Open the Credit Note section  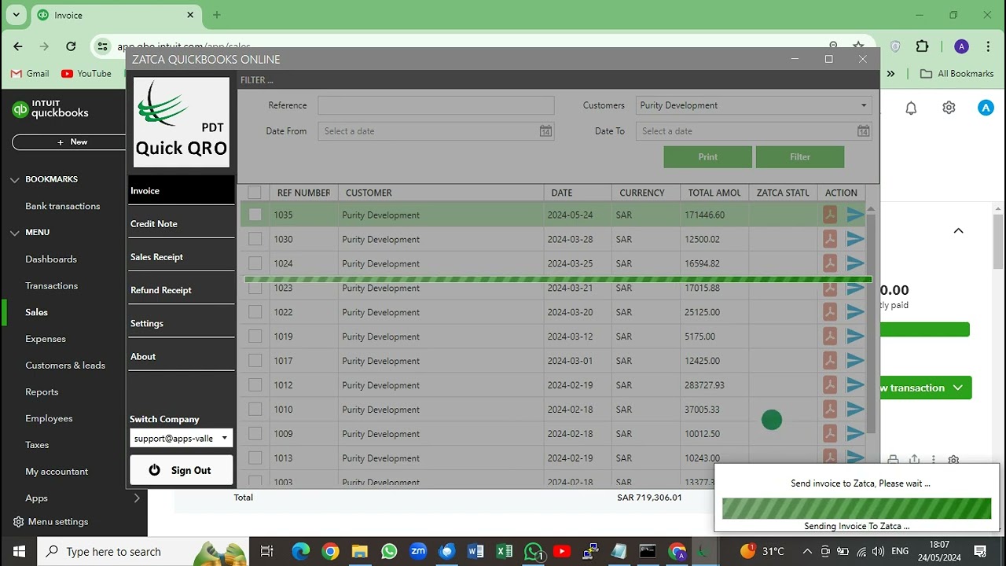182,224
